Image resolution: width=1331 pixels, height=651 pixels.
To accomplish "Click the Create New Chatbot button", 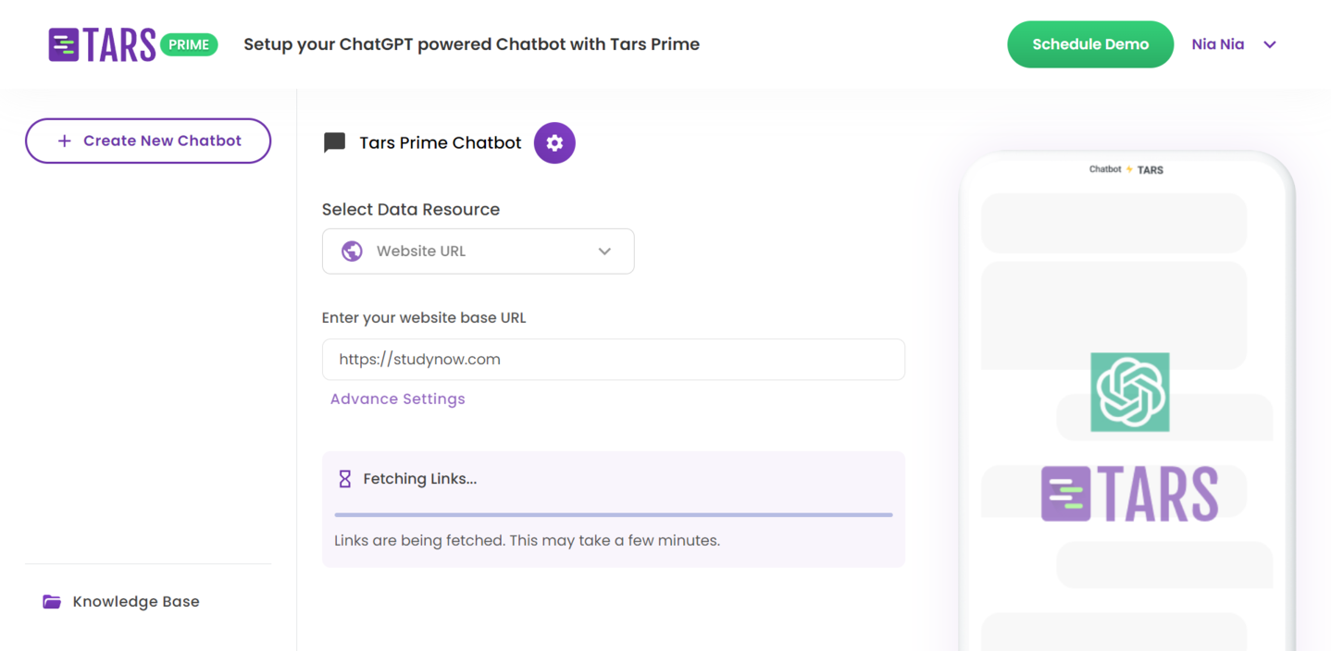I will [148, 141].
